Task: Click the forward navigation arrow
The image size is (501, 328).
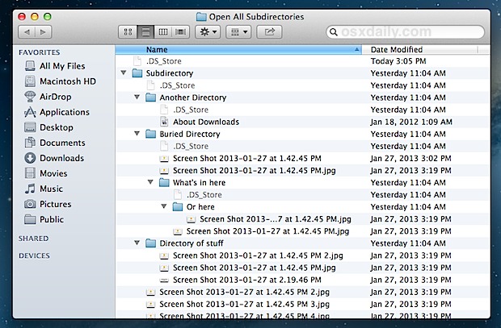Action: pos(45,31)
